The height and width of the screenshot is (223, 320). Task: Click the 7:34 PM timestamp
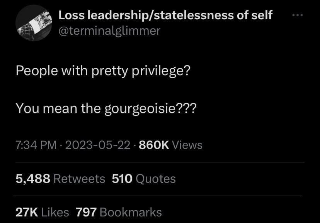pyautogui.click(x=36, y=145)
